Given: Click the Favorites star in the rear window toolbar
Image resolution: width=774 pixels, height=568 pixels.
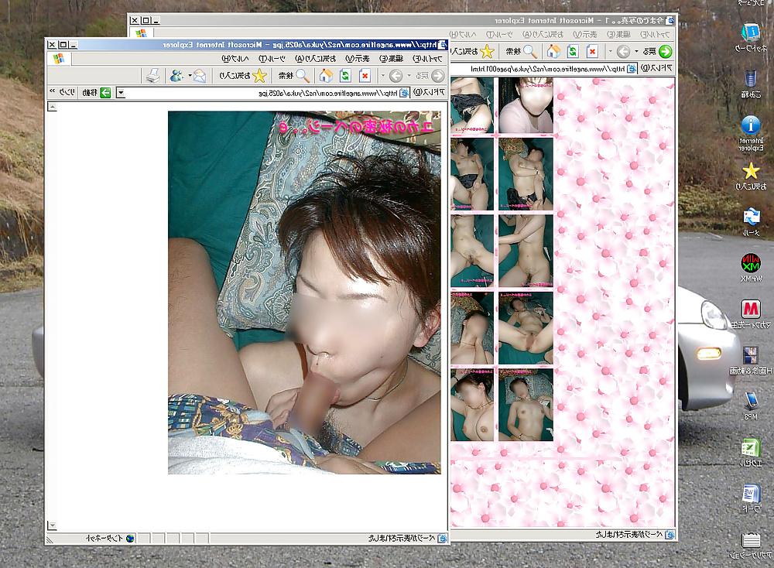Looking at the screenshot, I should [x=487, y=51].
